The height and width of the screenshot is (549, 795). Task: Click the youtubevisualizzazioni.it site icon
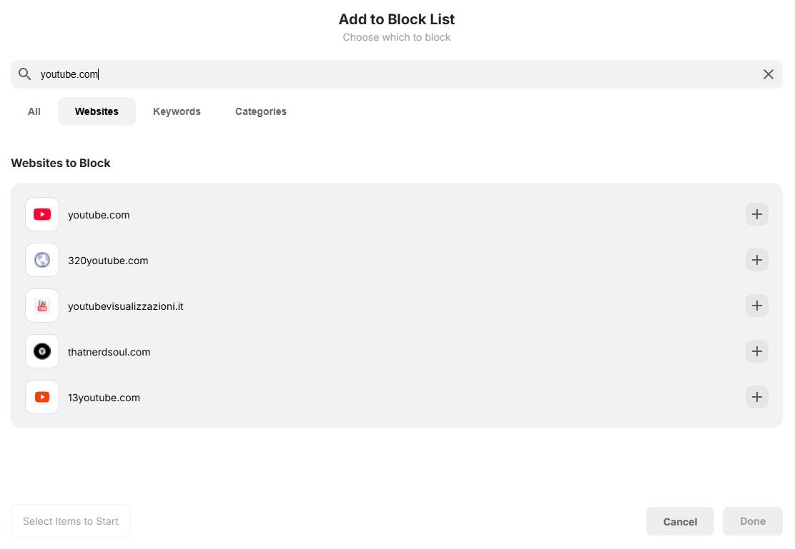[x=41, y=306]
